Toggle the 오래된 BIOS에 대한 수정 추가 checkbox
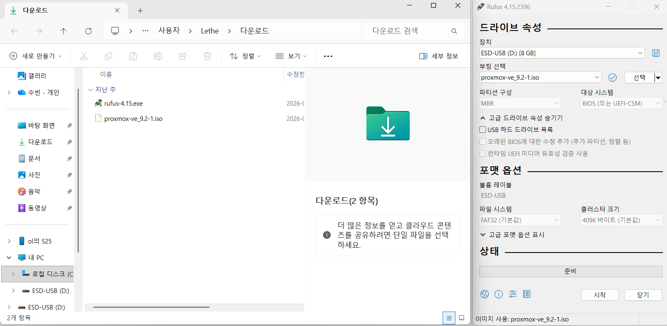667x326 pixels. [x=483, y=142]
